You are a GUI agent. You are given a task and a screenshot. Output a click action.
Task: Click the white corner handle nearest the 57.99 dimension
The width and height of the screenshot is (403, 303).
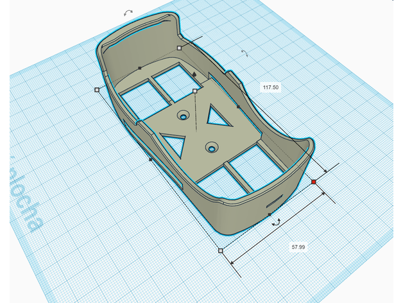pos(221,250)
